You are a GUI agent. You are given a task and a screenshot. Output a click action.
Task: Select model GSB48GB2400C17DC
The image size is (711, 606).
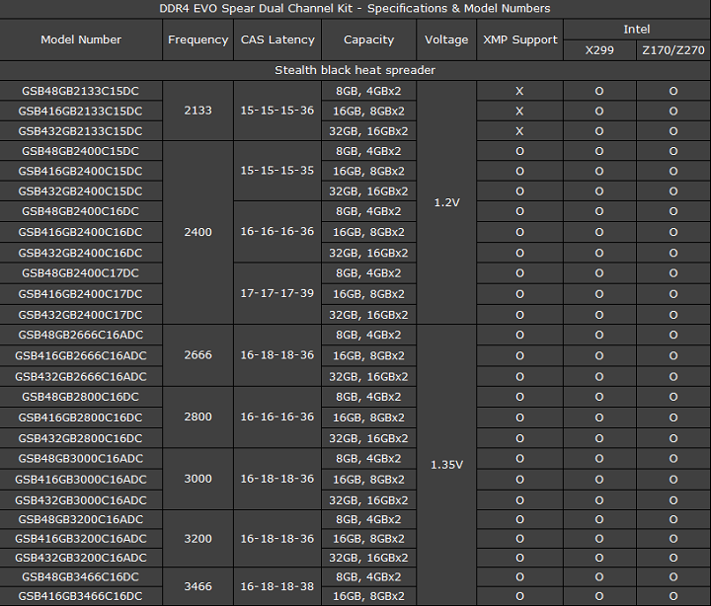pos(81,273)
